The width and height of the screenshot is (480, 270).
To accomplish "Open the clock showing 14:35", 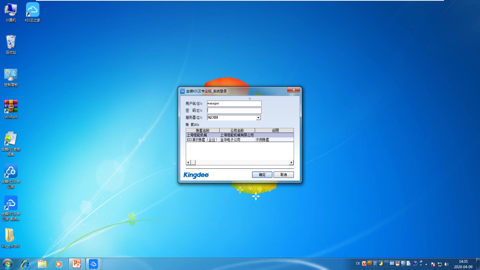I will pos(463,264).
